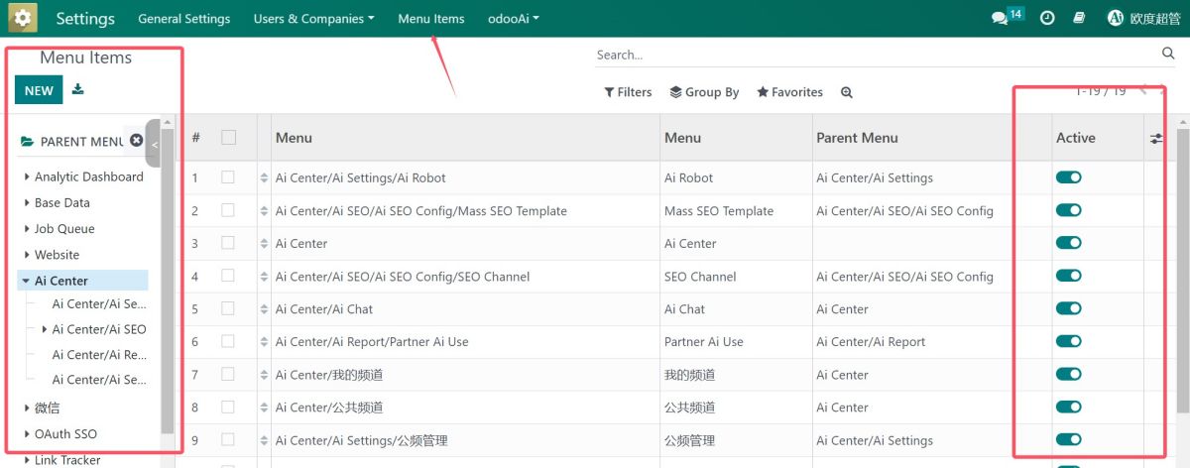Open the General Settings menu
The height and width of the screenshot is (468, 1190).
point(183,19)
